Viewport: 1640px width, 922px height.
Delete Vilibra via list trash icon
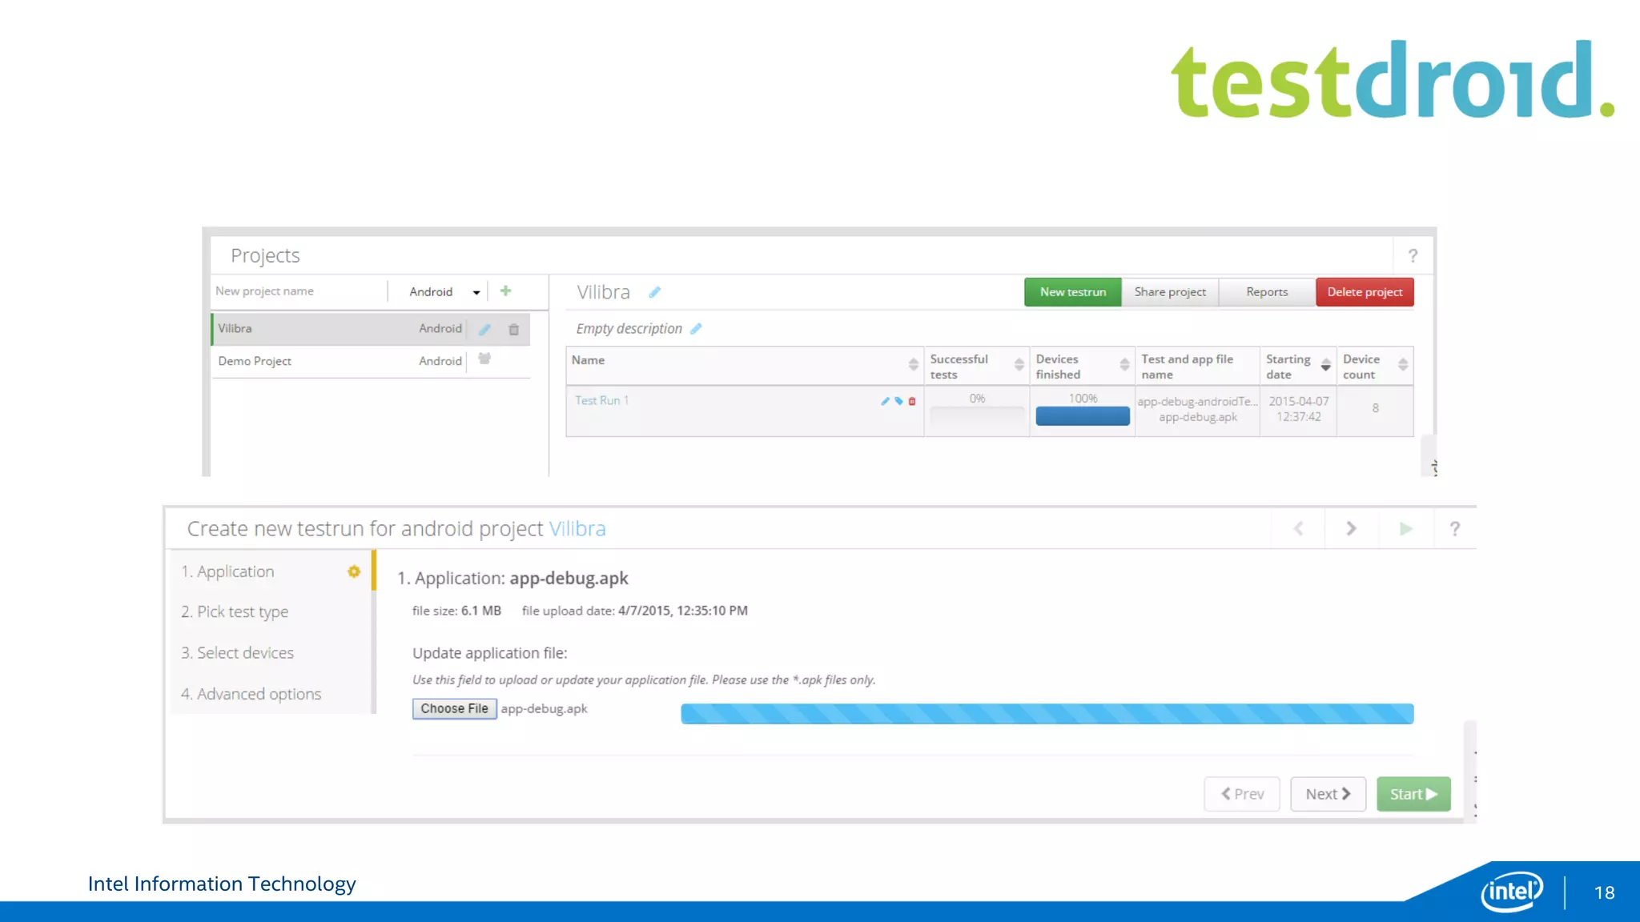click(x=514, y=329)
